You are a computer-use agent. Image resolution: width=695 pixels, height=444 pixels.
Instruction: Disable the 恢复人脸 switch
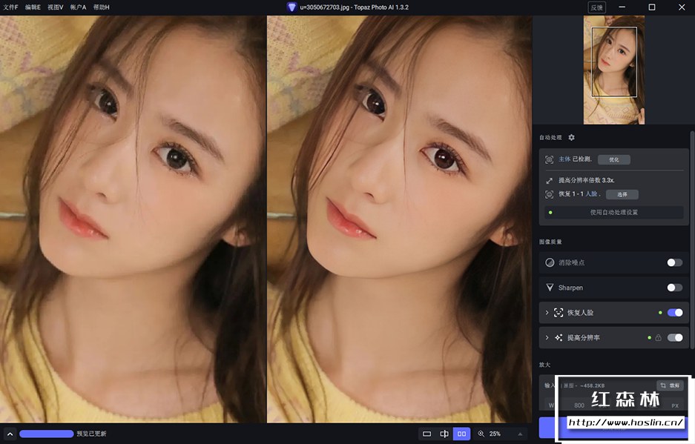[x=675, y=312]
